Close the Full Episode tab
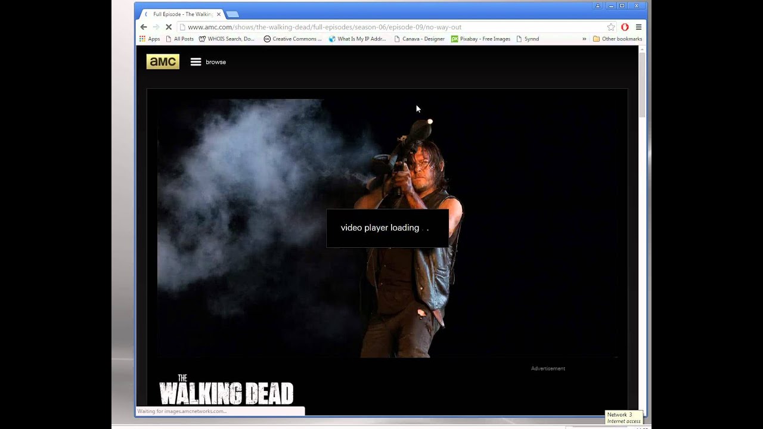The width and height of the screenshot is (763, 429). pos(219,14)
